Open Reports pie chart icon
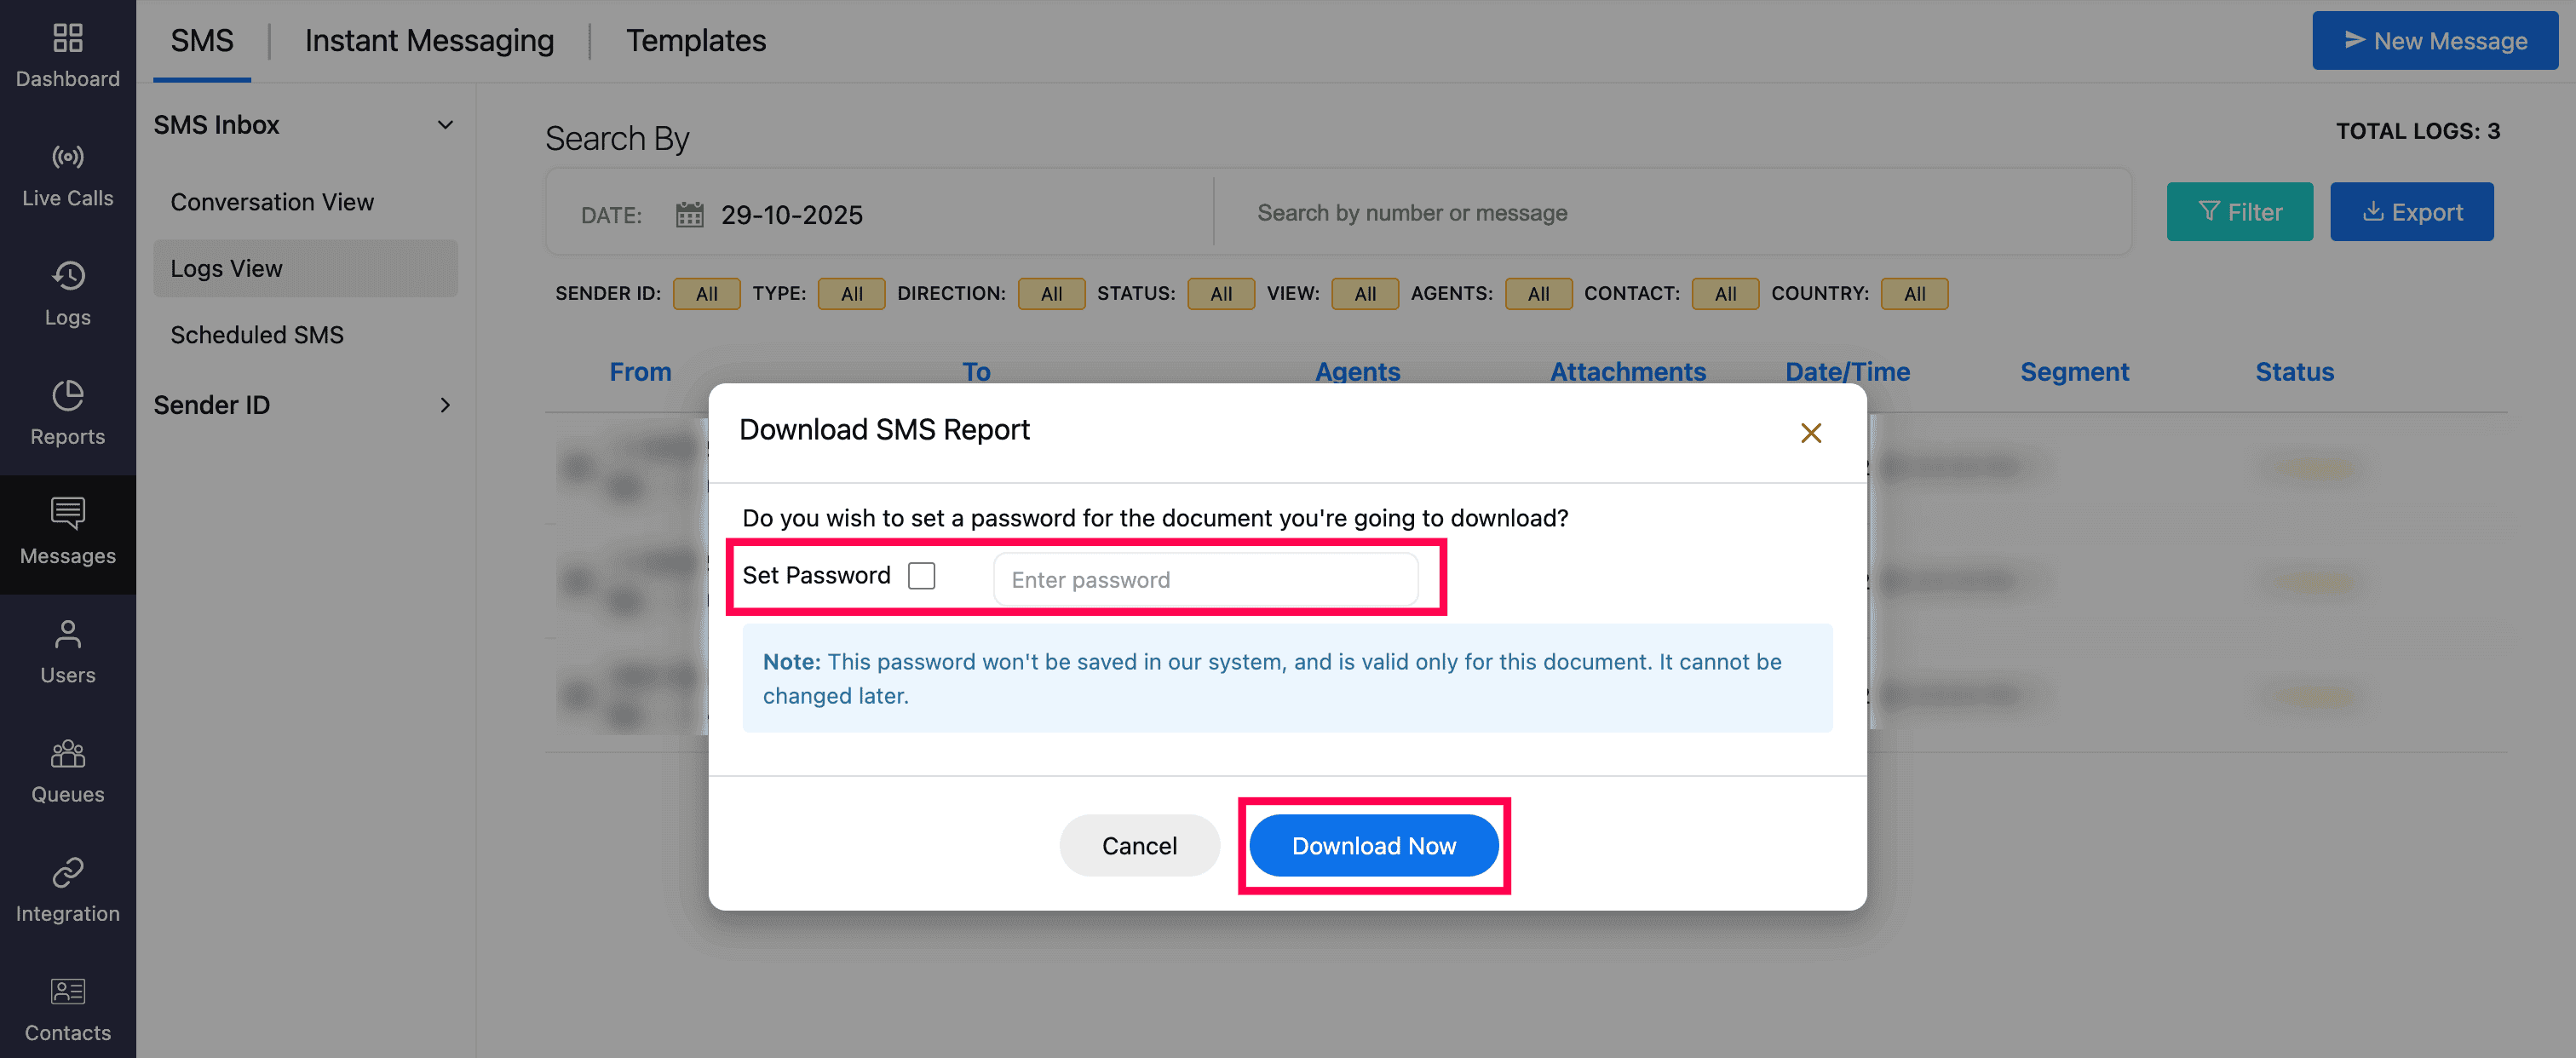This screenshot has height=1058, width=2576. [x=67, y=395]
